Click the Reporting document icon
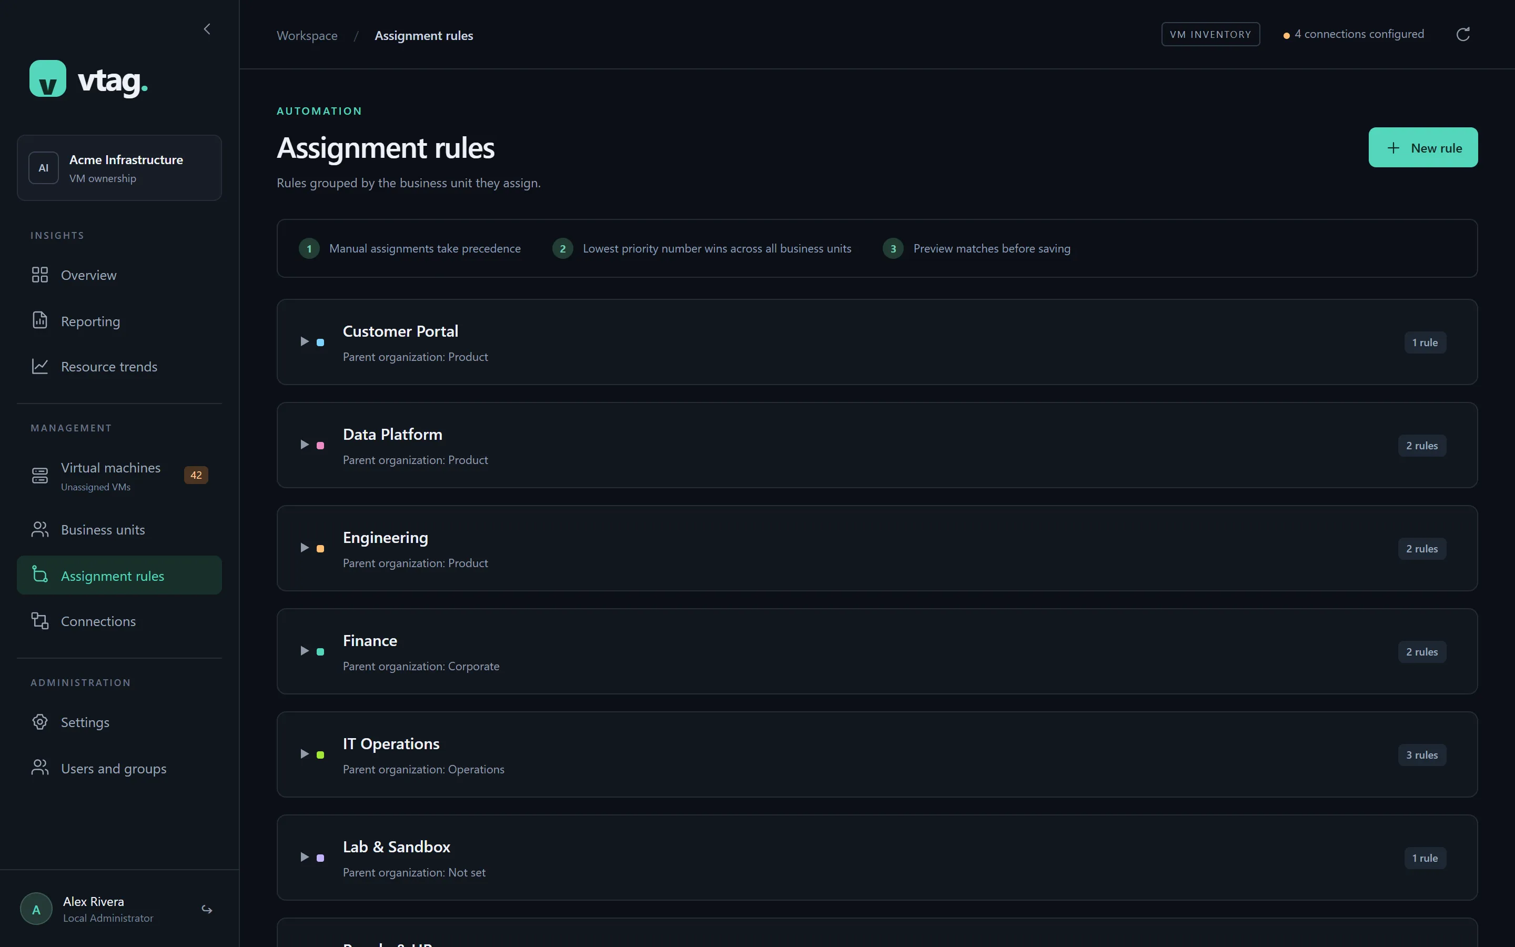The image size is (1515, 947). [x=40, y=320]
